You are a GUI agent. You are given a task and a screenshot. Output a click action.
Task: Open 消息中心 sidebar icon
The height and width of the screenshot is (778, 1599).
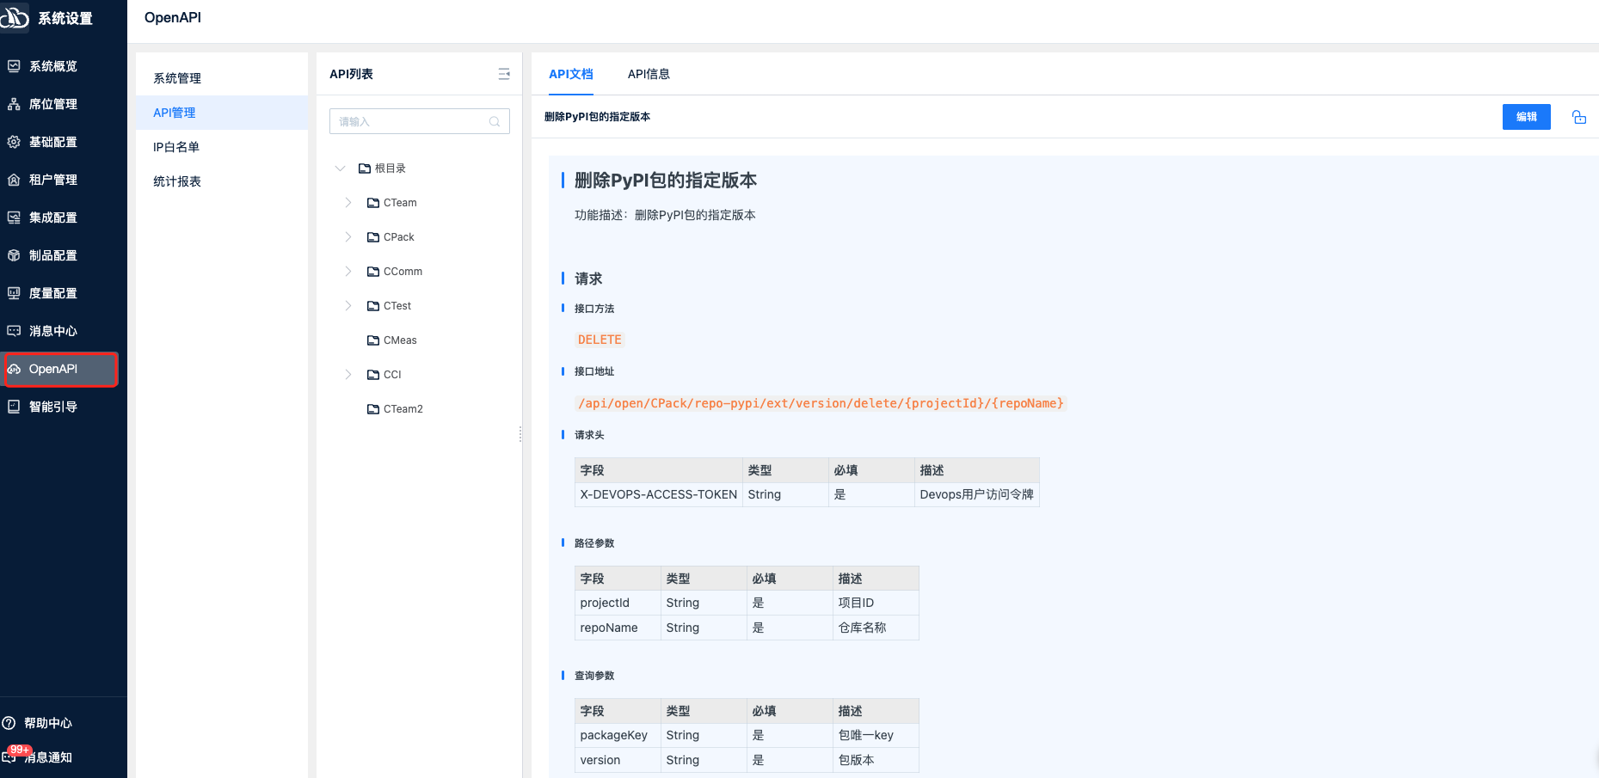pos(14,331)
